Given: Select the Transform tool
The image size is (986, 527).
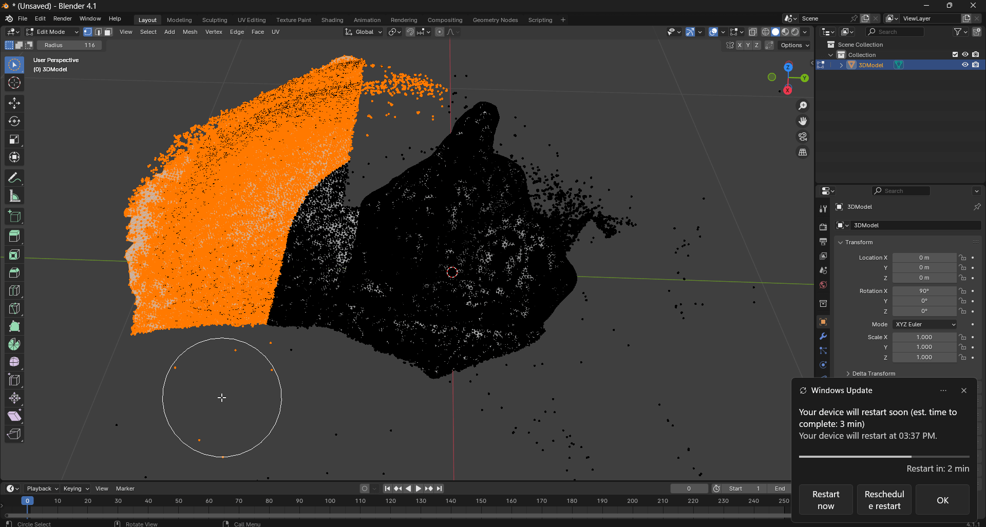Looking at the screenshot, I should coord(14,157).
